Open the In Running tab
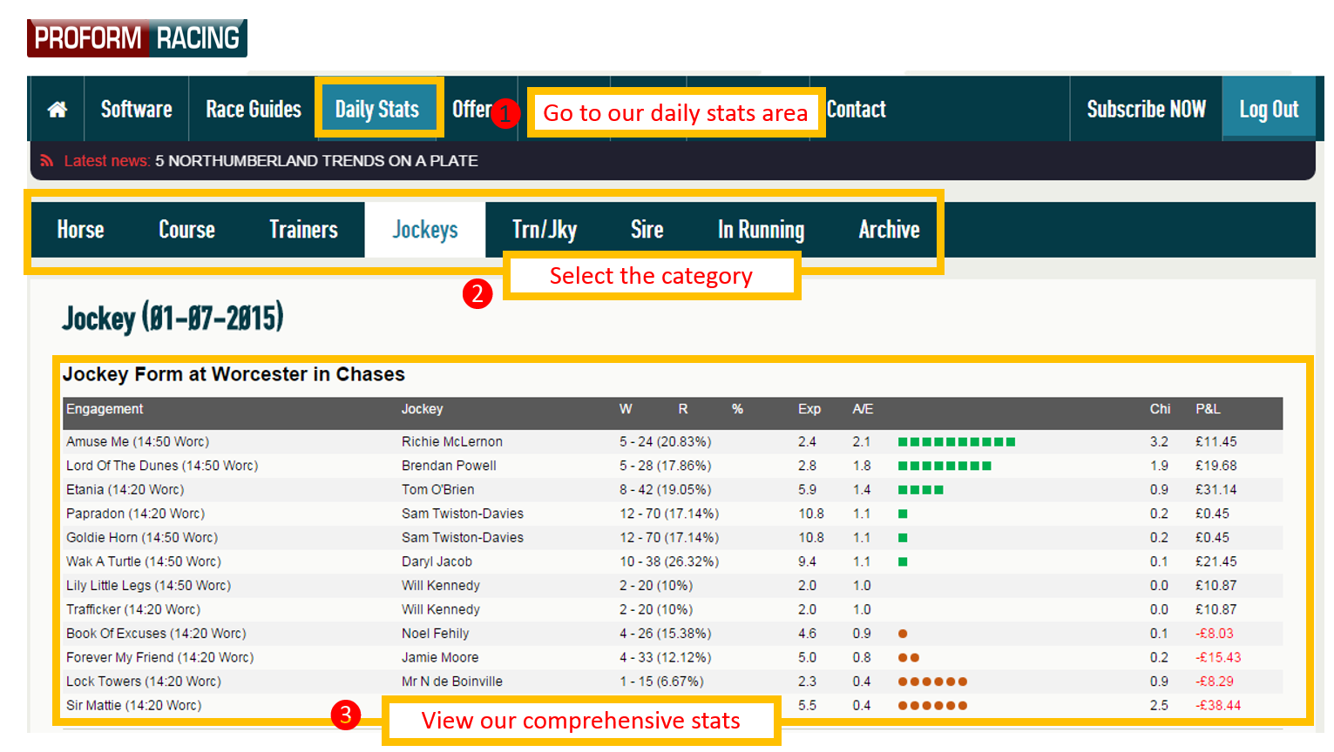 [761, 230]
